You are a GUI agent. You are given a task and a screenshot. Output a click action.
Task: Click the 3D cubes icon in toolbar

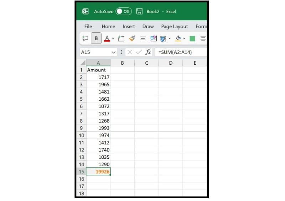click(154, 38)
